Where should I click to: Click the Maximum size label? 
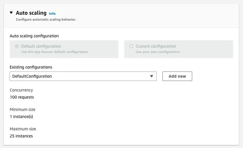coord(23,129)
